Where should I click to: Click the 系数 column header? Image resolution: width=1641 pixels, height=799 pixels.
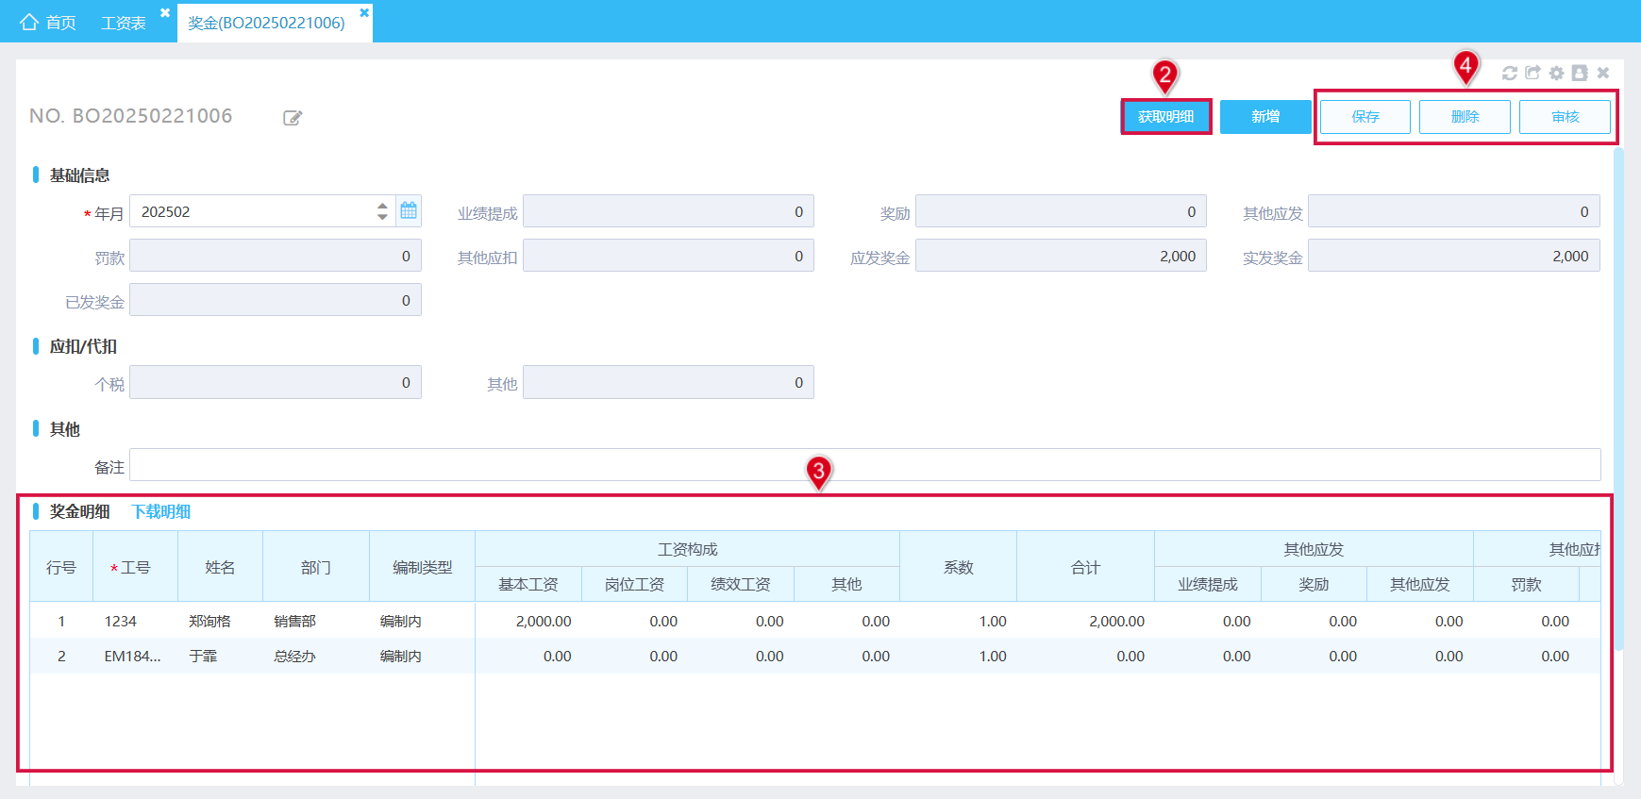click(x=958, y=567)
